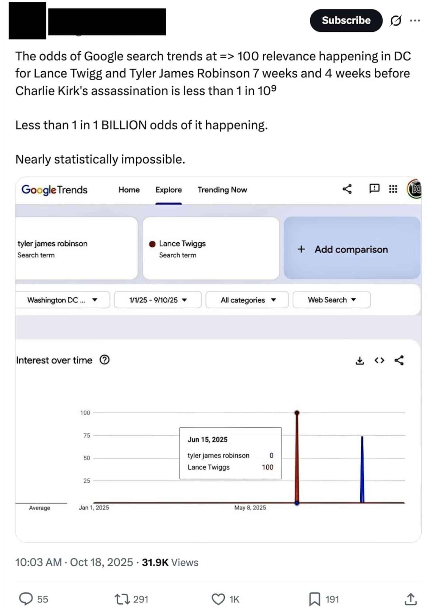Open the post's more options menu
The width and height of the screenshot is (427, 609).
415,20
